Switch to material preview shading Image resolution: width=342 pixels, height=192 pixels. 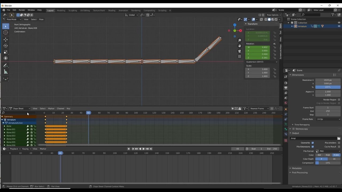coord(273,19)
